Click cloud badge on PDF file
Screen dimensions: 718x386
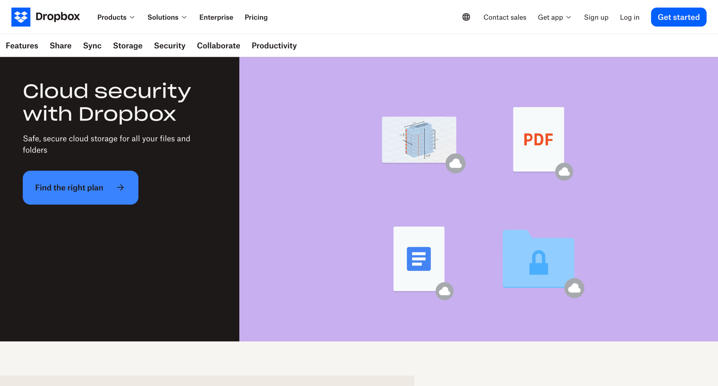point(564,172)
